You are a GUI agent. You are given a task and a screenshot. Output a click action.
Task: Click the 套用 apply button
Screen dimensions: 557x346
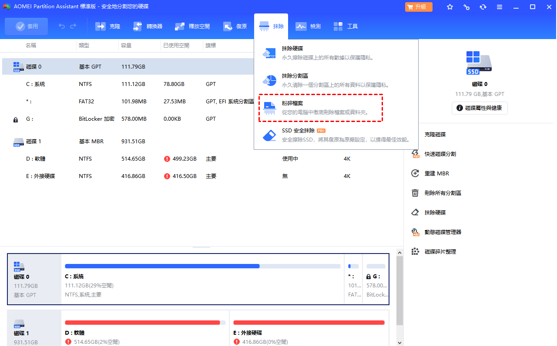[27, 26]
